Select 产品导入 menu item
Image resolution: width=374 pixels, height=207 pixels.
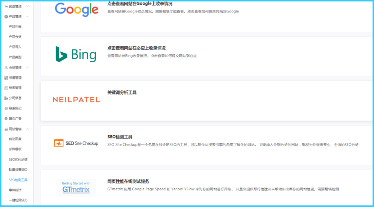tap(15, 47)
